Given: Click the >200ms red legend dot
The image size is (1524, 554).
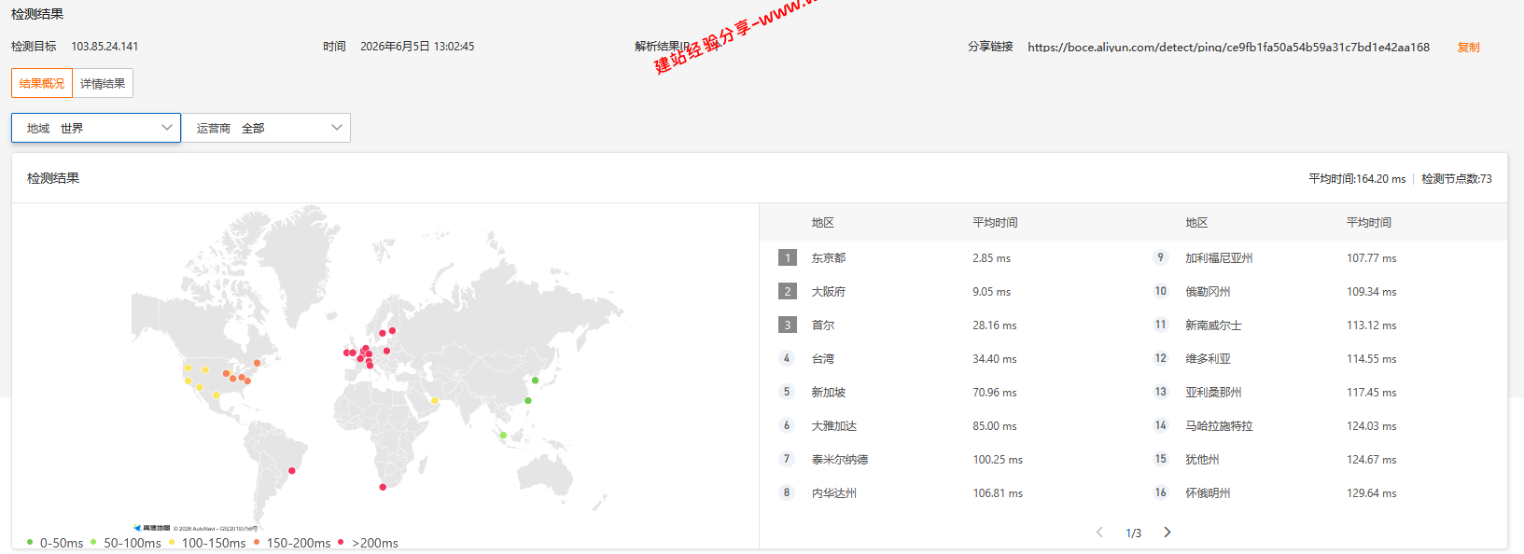Looking at the screenshot, I should [341, 542].
